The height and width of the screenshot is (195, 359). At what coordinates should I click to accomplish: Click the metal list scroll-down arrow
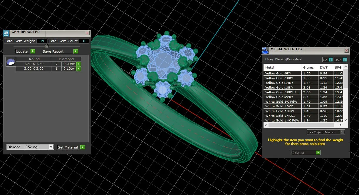[346, 120]
